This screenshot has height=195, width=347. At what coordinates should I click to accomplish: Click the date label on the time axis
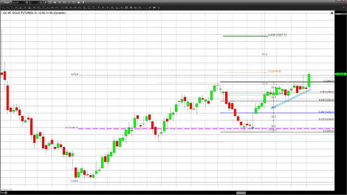(241, 193)
